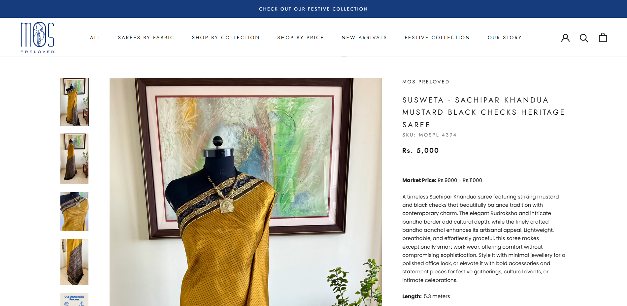This screenshot has height=306, width=627.
Task: Select the second saree thumbnail showing pallu
Action: (74, 159)
